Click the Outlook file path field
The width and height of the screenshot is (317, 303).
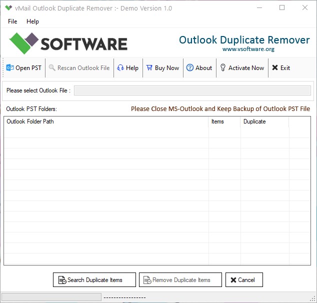[x=192, y=90]
